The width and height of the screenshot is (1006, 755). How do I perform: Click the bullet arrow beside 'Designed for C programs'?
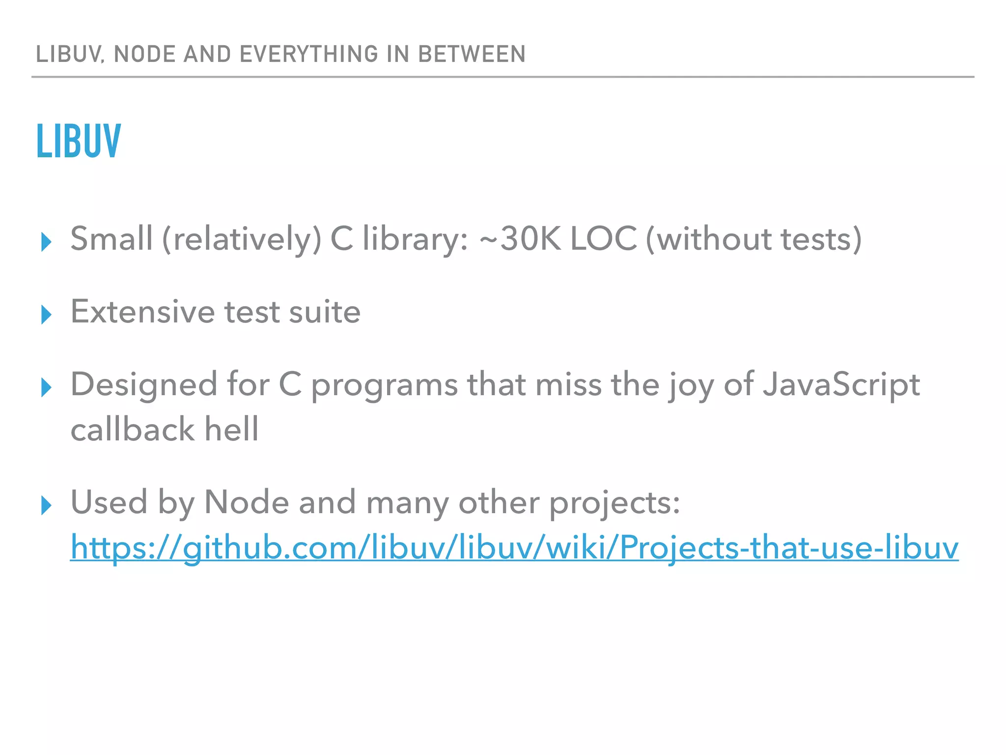47,387
